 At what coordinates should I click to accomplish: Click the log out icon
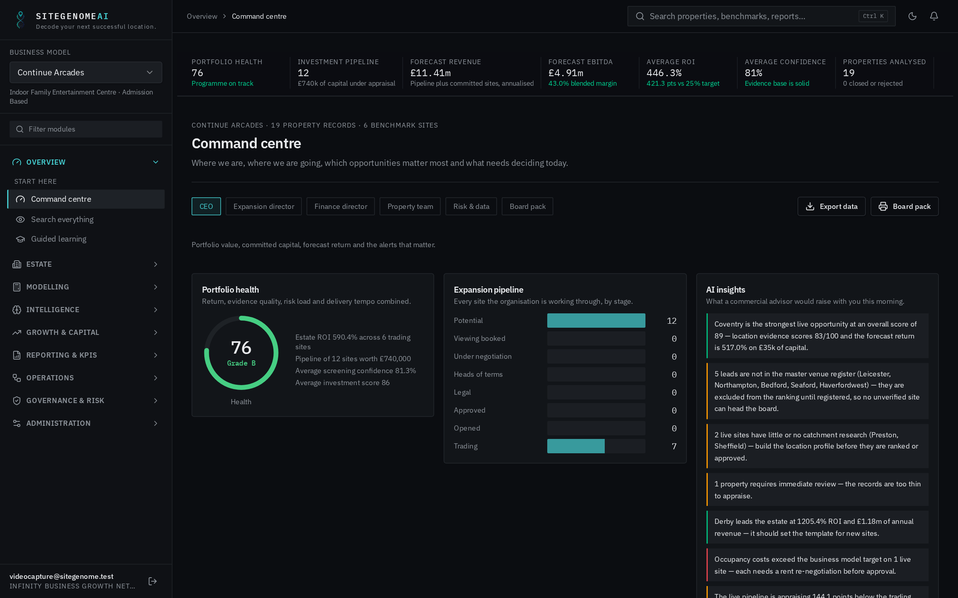click(152, 581)
